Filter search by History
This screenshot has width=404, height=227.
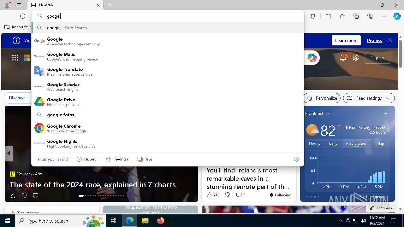pos(86,159)
